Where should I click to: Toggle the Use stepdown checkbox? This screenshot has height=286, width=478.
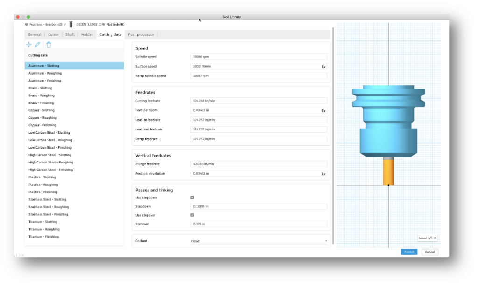pos(192,197)
